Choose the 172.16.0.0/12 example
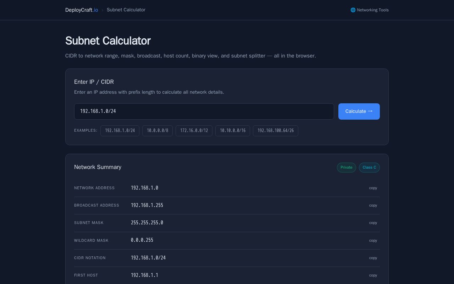 tap(194, 131)
